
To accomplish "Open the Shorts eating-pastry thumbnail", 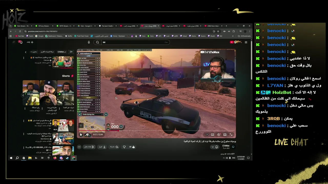I will tap(48, 93).
